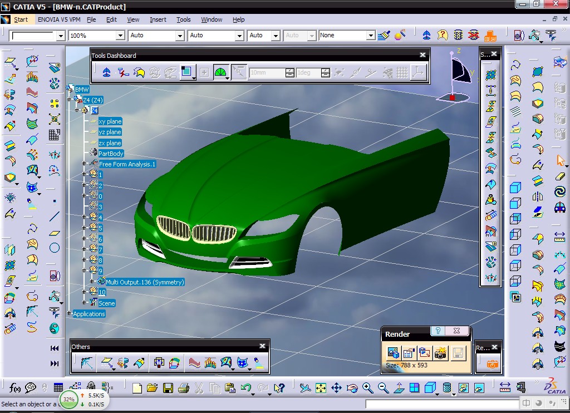The height and width of the screenshot is (413, 570).
Task: Toggle the grid icon in Tools Dashboard
Action: click(402, 72)
